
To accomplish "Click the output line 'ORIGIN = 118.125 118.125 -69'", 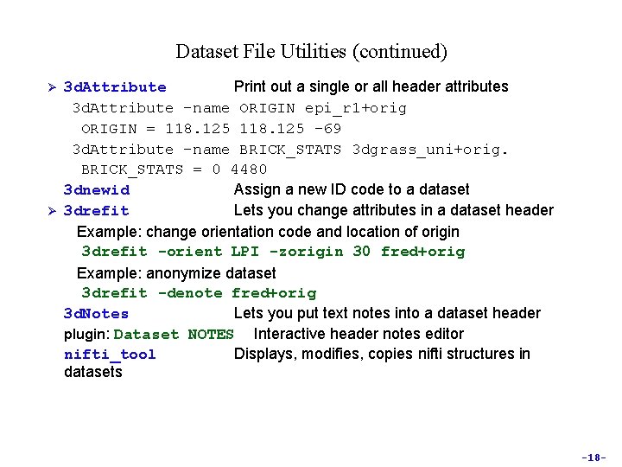I will (211, 129).
